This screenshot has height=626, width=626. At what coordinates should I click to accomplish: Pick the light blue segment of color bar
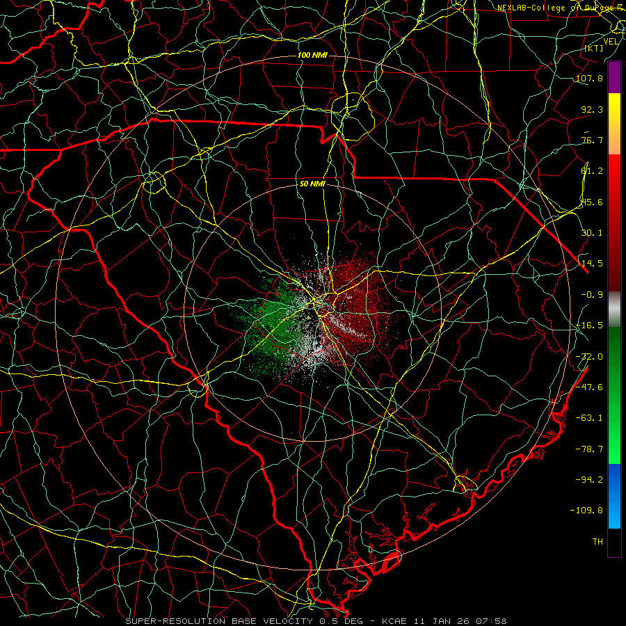tap(614, 513)
